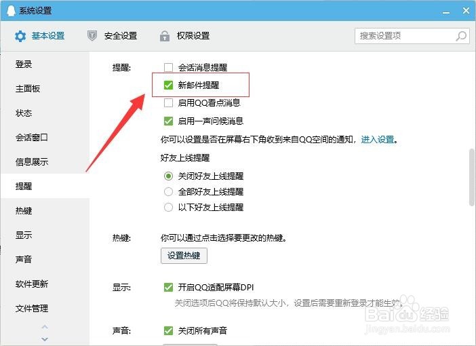Uncheck the 新邮件提醒 checkbox

click(168, 85)
